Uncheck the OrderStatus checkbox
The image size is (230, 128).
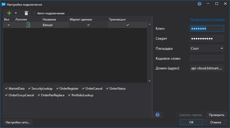coord(107,89)
